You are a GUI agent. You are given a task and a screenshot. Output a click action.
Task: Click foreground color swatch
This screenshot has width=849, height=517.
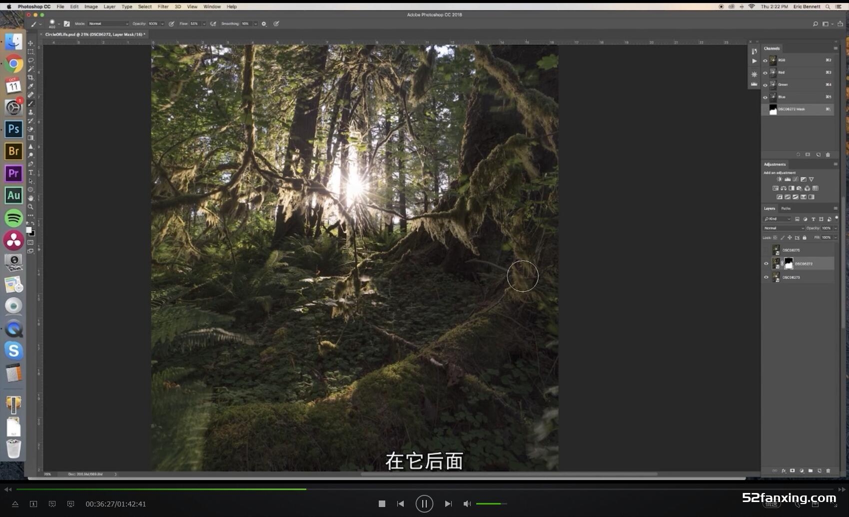(28, 230)
